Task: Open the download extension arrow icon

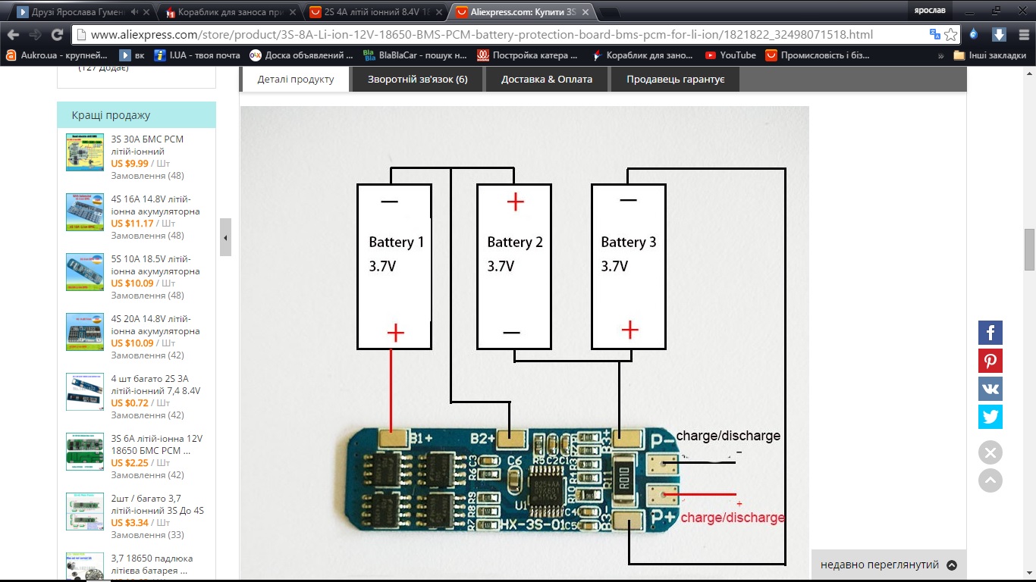Action: click(999, 35)
